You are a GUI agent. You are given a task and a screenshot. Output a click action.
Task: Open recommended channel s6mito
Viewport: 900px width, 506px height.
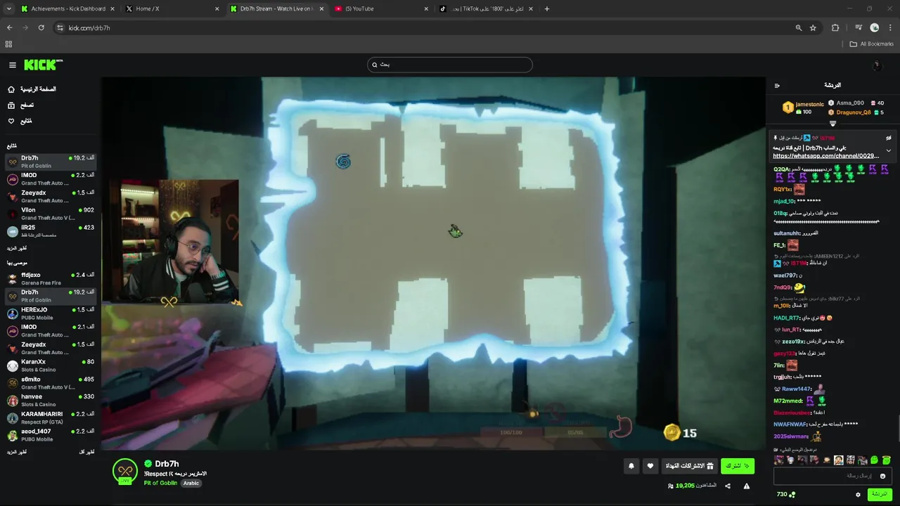pyautogui.click(x=49, y=383)
